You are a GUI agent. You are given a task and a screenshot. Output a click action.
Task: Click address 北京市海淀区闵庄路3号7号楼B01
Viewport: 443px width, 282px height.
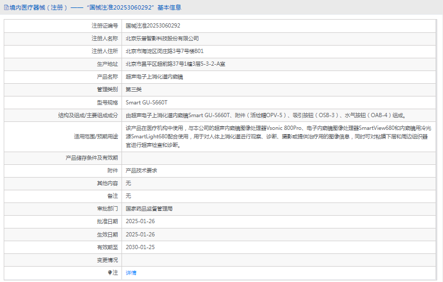click(164, 51)
